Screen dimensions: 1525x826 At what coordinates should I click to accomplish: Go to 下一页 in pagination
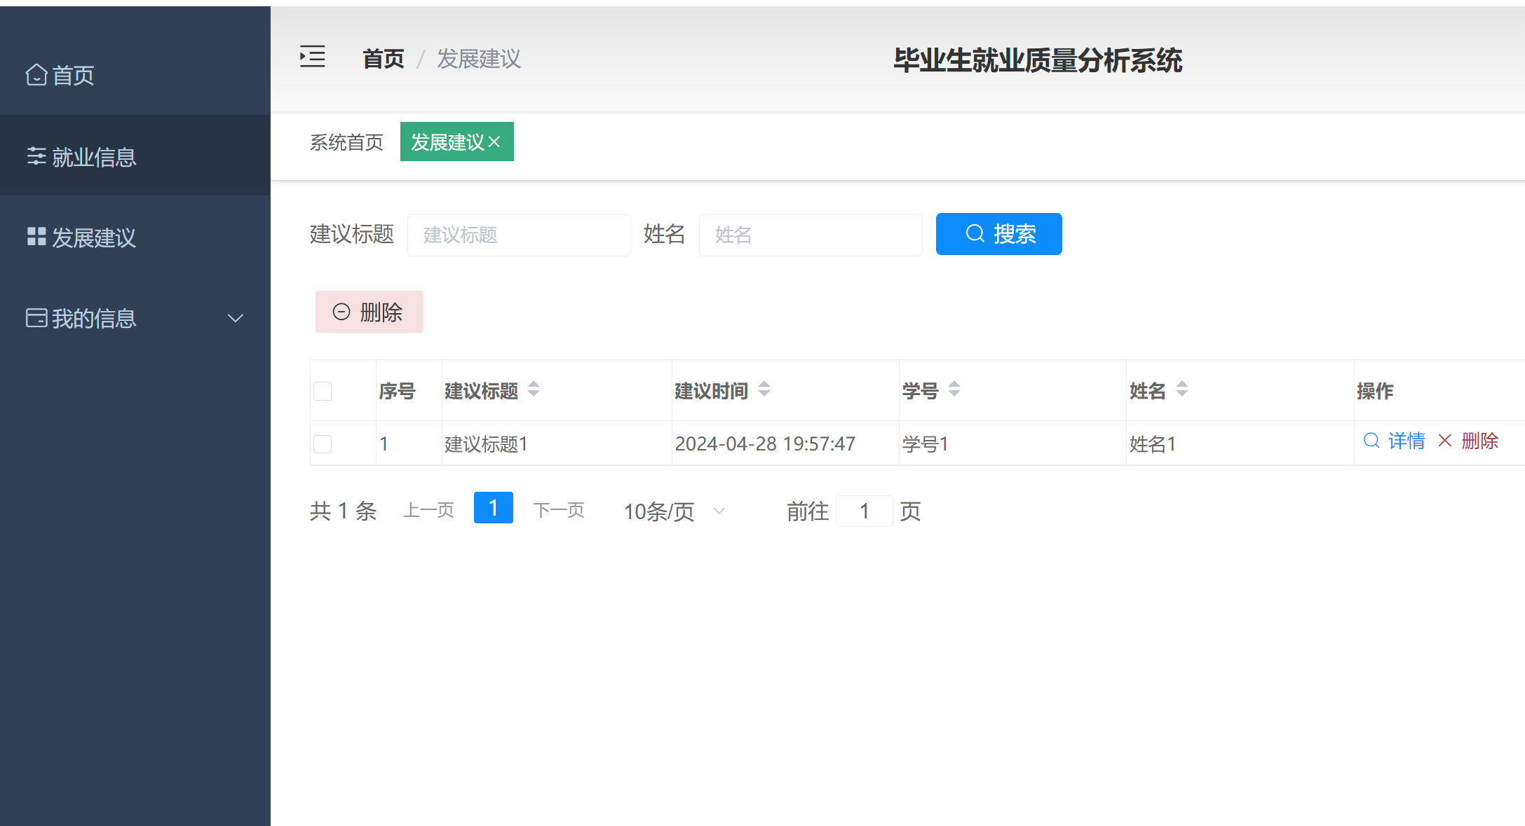[559, 510]
